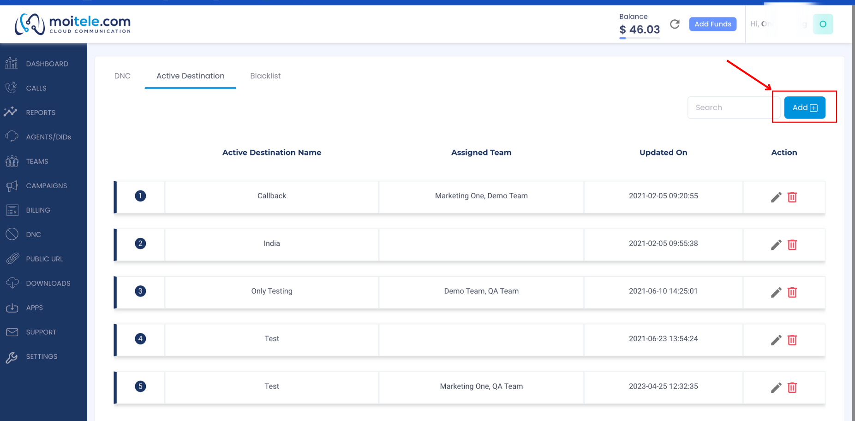Delete the row 4 Test destination

pos(792,340)
